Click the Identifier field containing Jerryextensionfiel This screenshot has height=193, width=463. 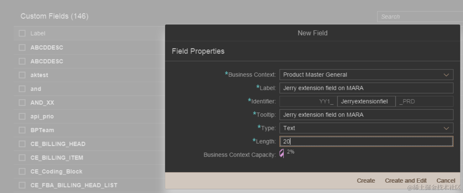coord(366,102)
